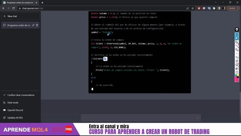Select the eraser tool in annotation toolbar
Image resolution: width=241 pixels, height=136 pixels.
tap(237, 49)
